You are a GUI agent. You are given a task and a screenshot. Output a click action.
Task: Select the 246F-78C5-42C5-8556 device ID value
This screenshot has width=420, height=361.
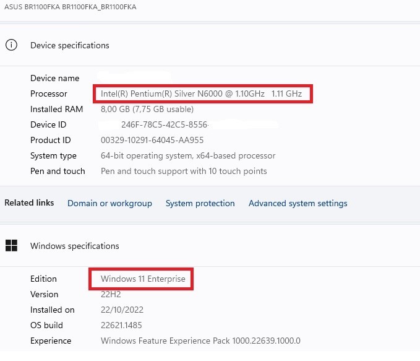click(x=165, y=124)
